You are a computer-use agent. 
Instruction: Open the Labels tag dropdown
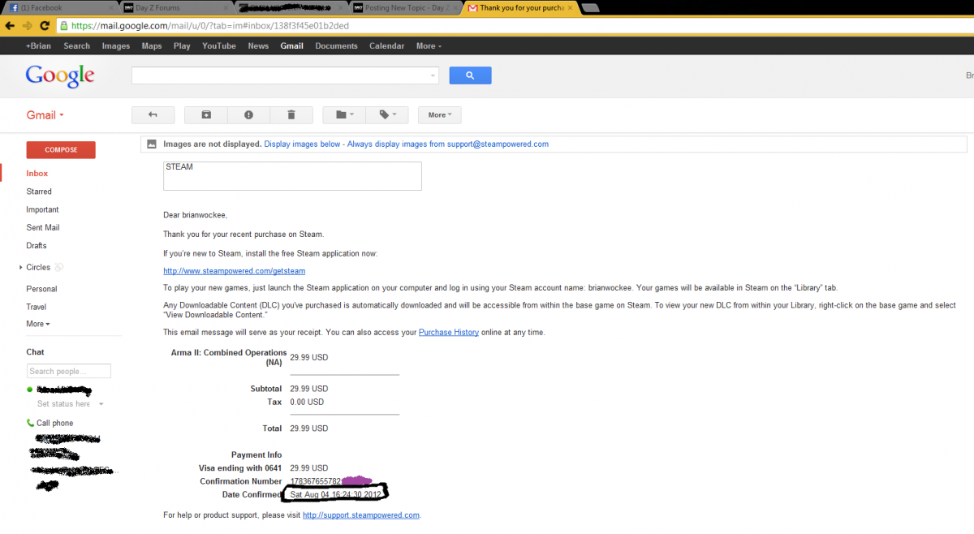click(387, 115)
